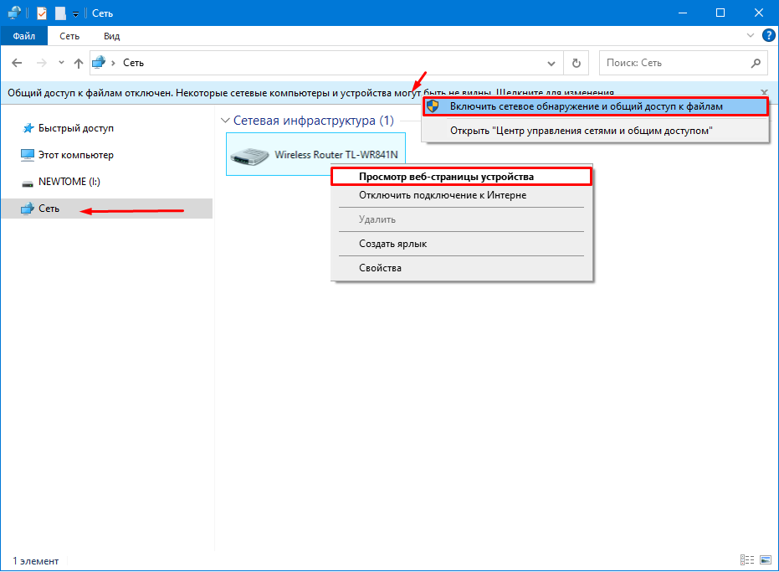Select Wireless Router TL-WR841N item

pos(315,154)
